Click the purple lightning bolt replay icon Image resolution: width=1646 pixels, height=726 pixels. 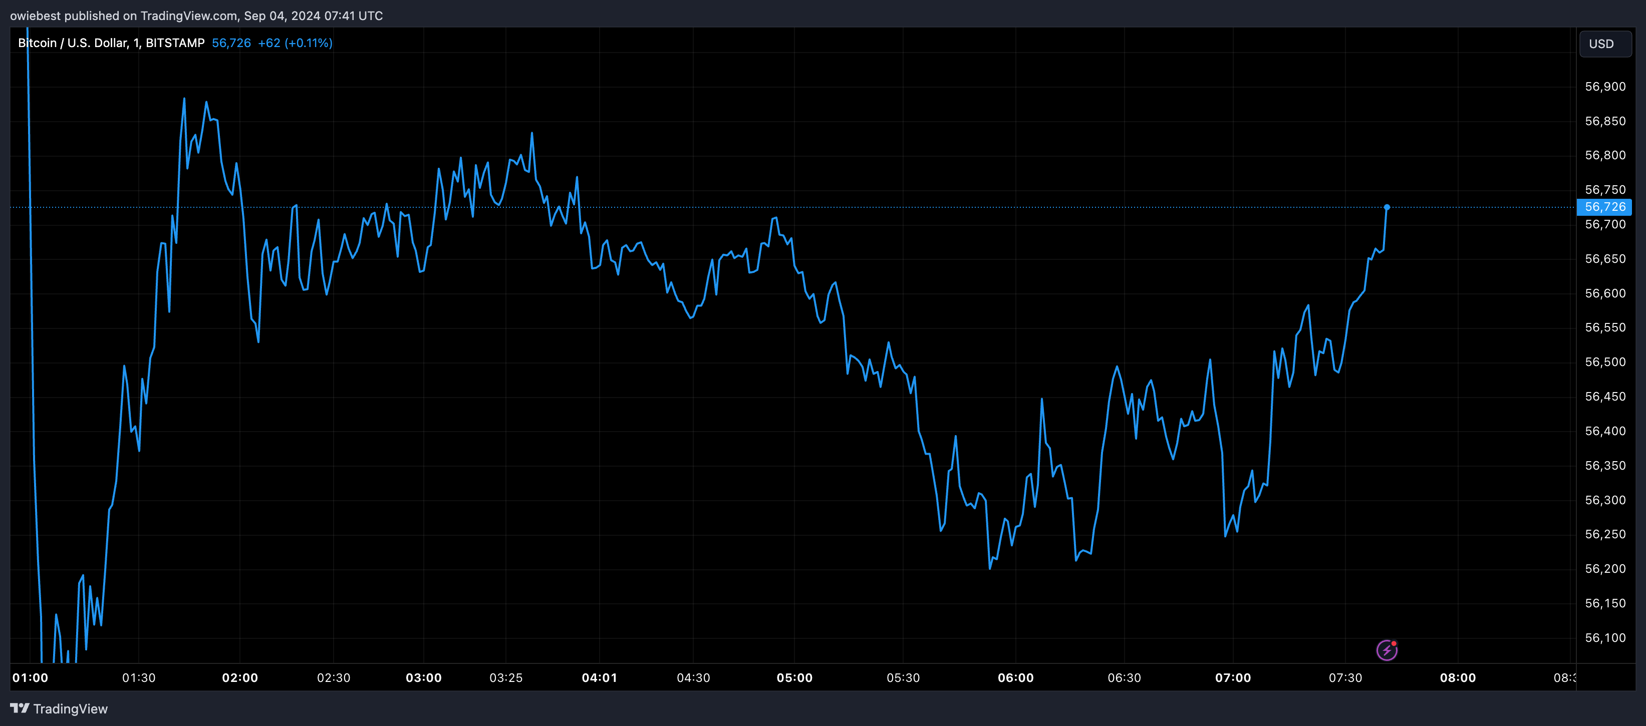(1387, 650)
